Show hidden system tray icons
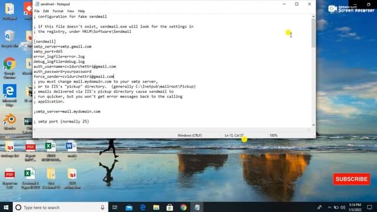Viewport: 377px width, 212px height. click(x=329, y=207)
